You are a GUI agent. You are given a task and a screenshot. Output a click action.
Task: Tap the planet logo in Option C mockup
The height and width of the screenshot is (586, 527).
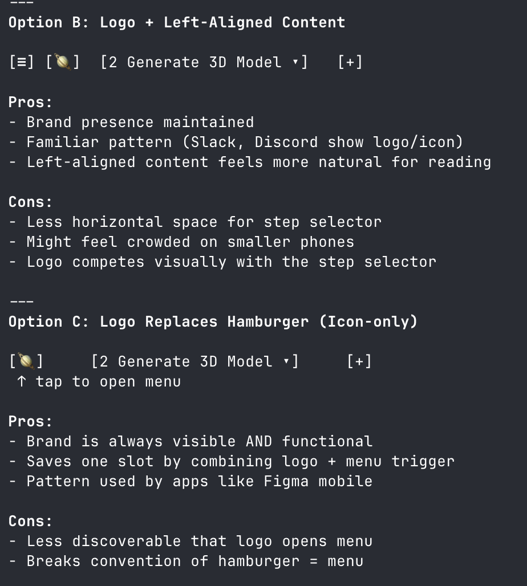(26, 361)
